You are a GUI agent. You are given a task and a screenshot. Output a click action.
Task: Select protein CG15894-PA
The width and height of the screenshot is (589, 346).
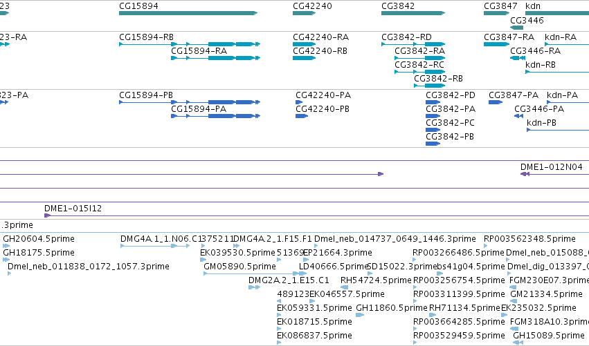[216, 116]
